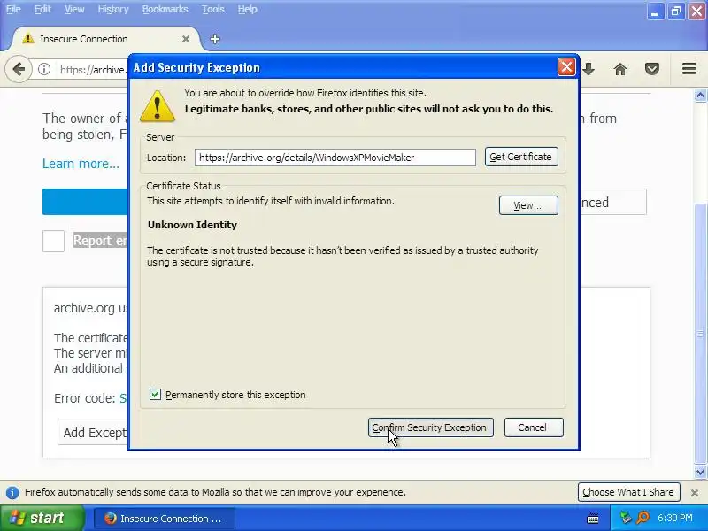Open a new tab with the plus icon
This screenshot has height=531, width=708.
pos(215,39)
